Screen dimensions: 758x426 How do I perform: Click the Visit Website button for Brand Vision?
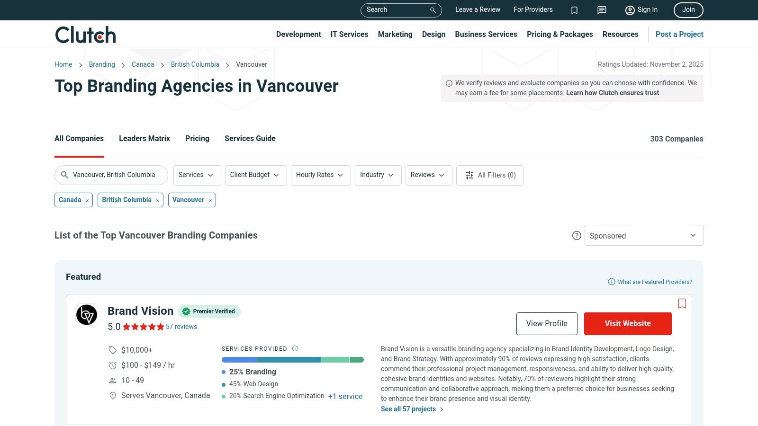[628, 323]
